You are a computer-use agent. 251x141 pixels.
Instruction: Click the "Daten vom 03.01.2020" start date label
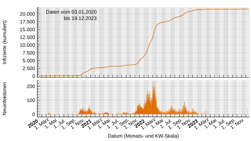(x=71, y=12)
